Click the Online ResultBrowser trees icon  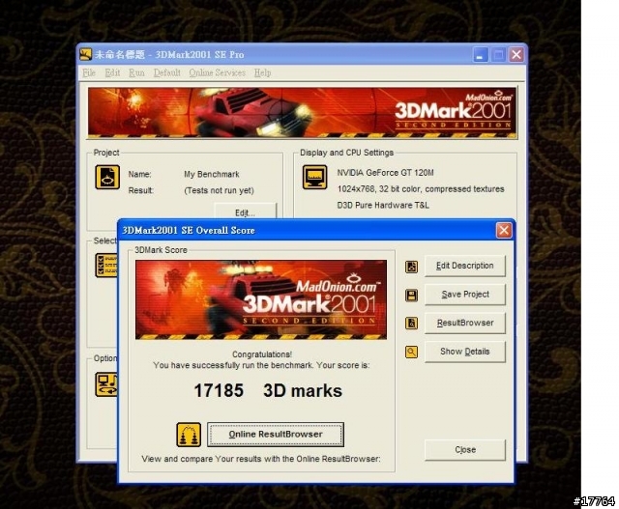coord(189,435)
